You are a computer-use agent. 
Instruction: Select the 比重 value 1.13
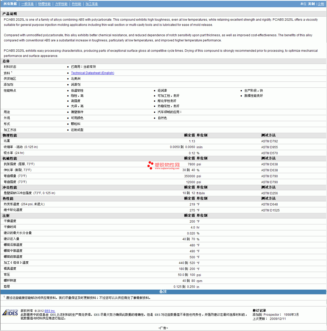192,141
